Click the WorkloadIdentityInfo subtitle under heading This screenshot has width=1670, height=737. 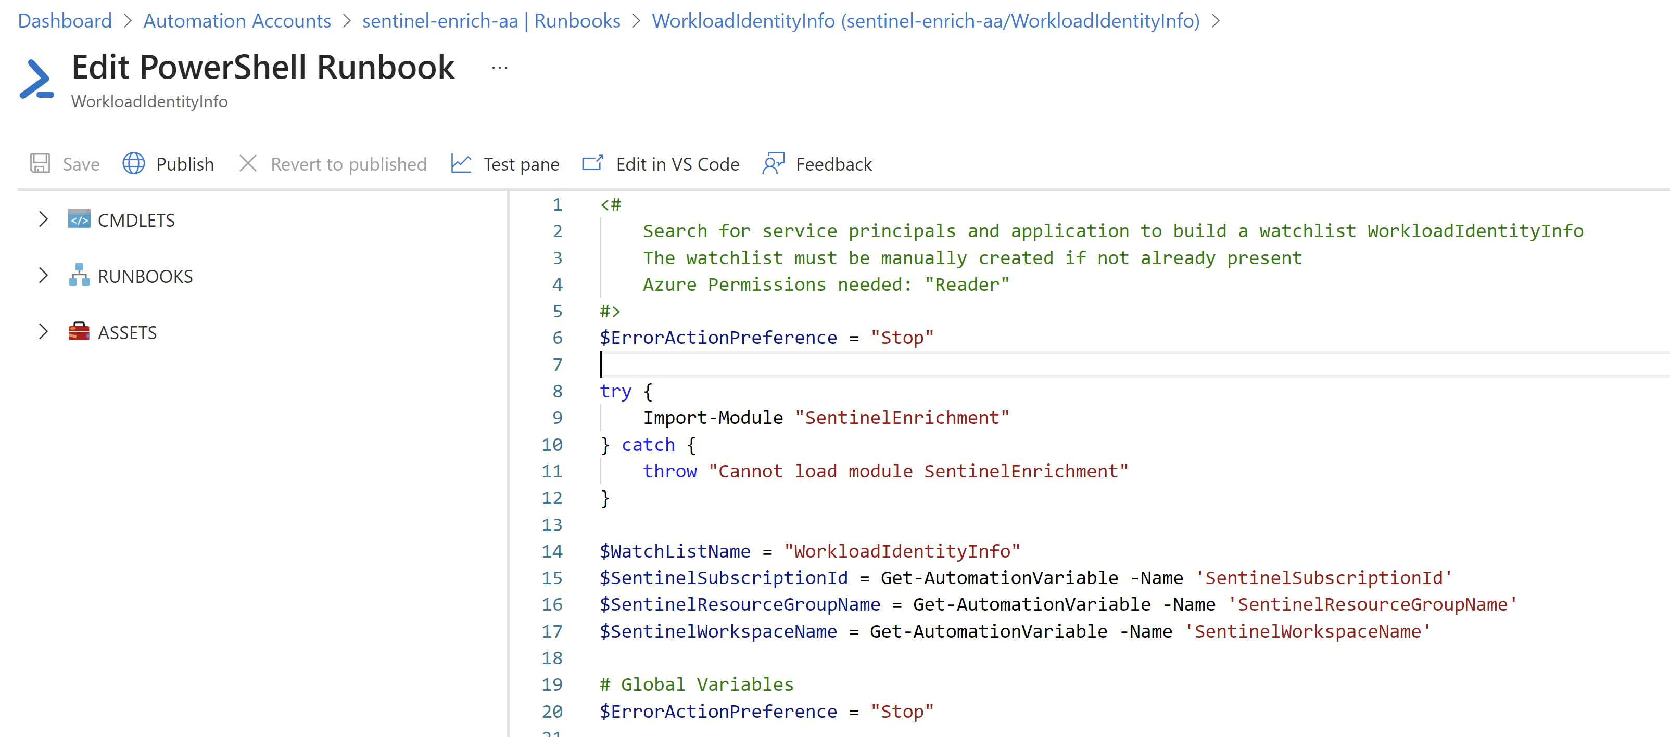tap(150, 101)
